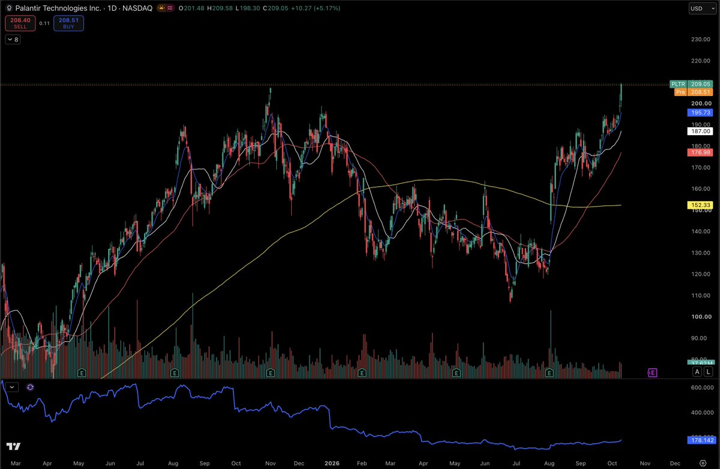The width and height of the screenshot is (720, 469).
Task: Click the earnings E marker near August 2025
Action: click(175, 373)
